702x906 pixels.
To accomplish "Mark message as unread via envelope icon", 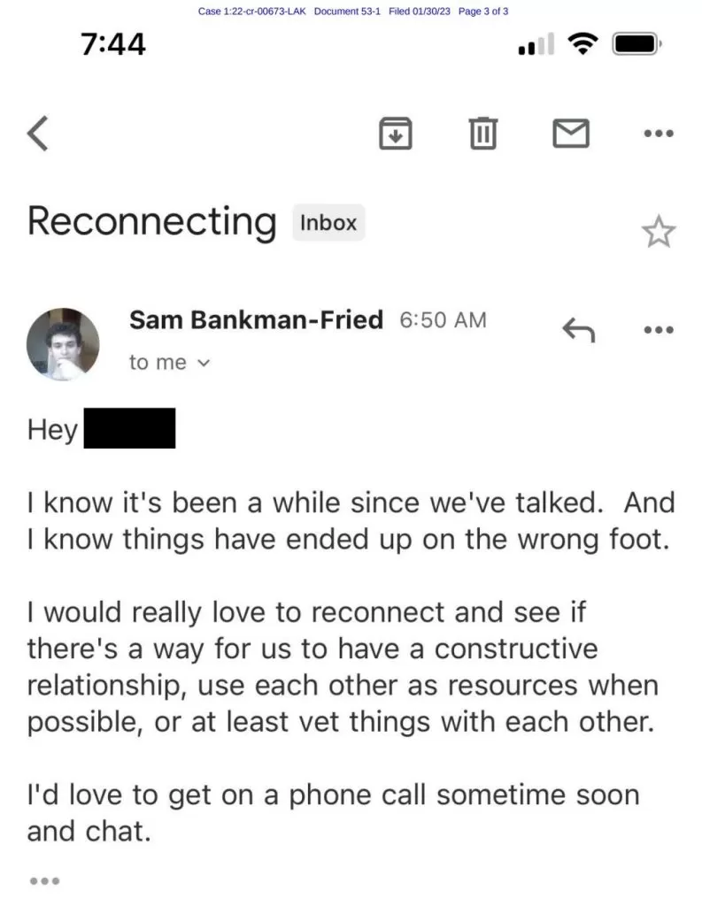I will 571,134.
